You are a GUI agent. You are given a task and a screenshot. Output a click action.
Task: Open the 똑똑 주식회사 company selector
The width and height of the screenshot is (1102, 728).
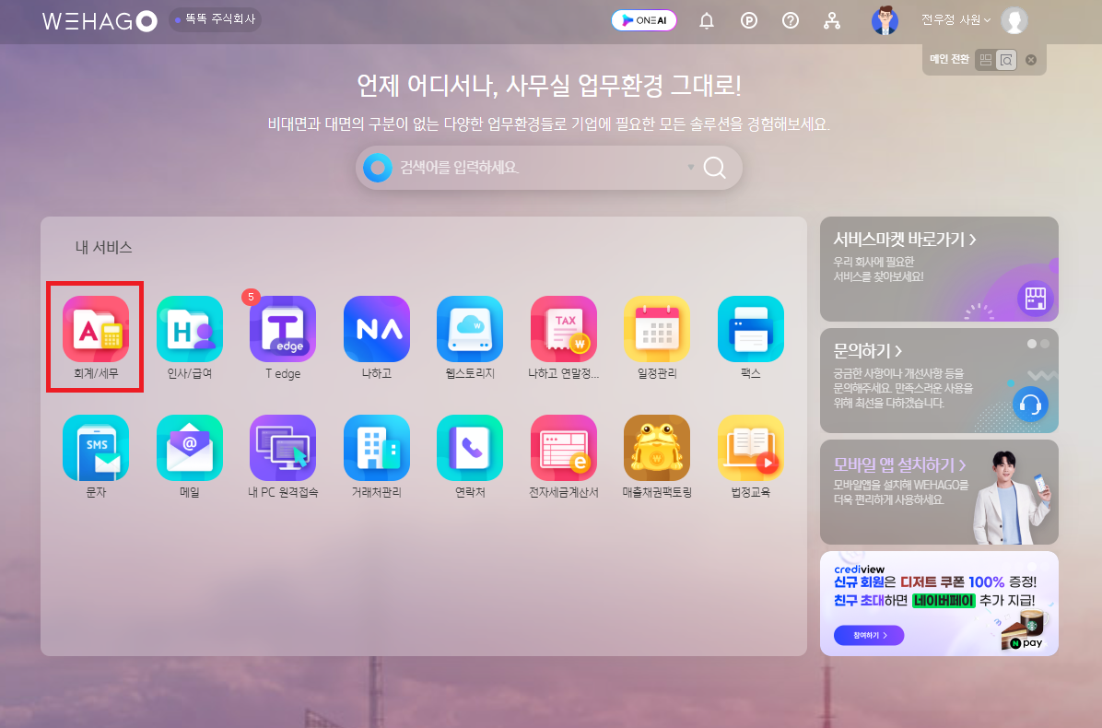(x=216, y=20)
